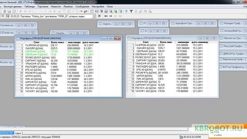Open the Торговля menu
Image resolution: width=247 pixels, height=139 pixels.
pyautogui.click(x=43, y=7)
